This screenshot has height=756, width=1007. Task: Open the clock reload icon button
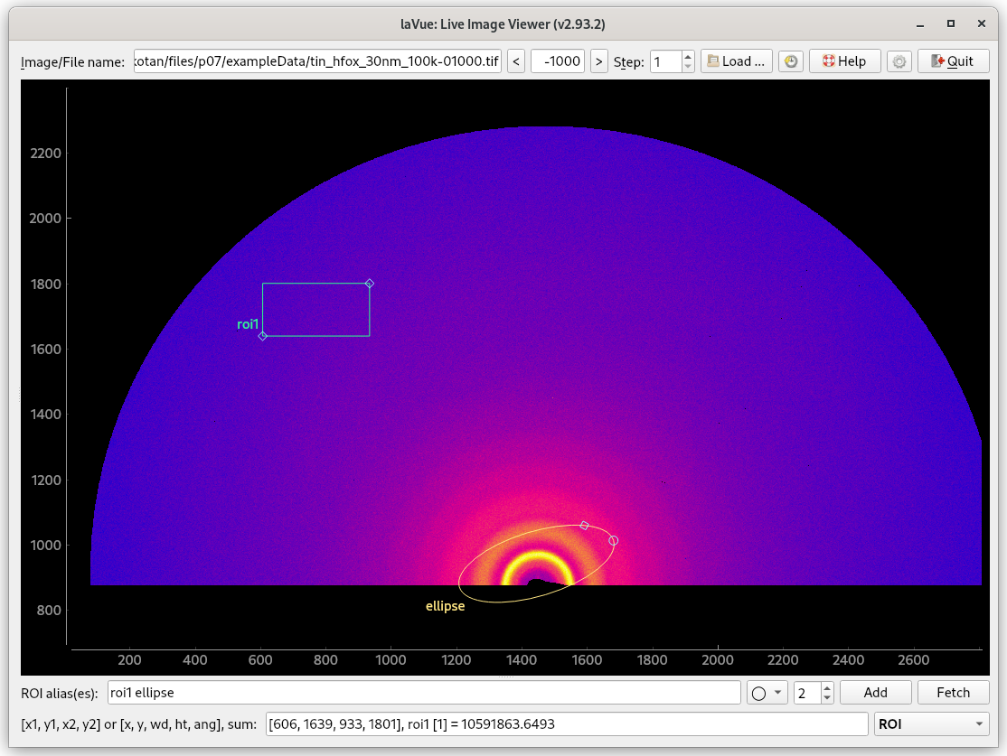pyautogui.click(x=791, y=61)
